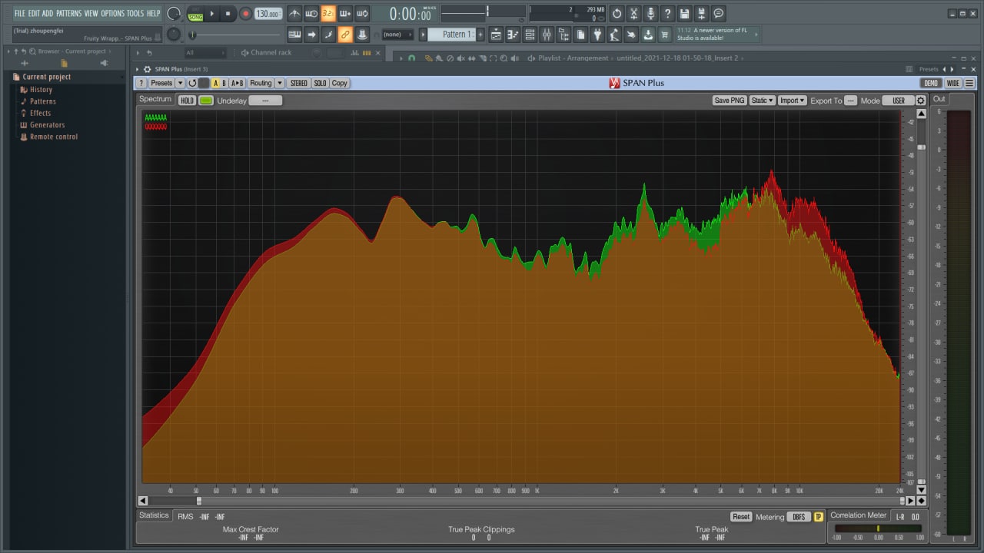Click the Record transport button

245,14
